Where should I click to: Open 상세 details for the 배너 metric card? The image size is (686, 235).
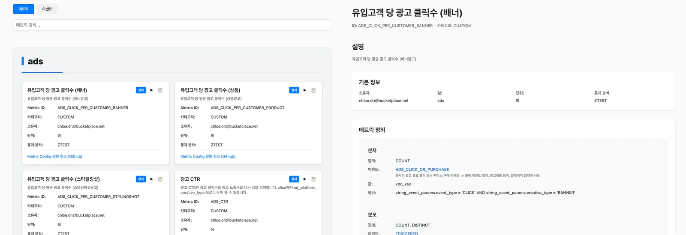tap(141, 90)
